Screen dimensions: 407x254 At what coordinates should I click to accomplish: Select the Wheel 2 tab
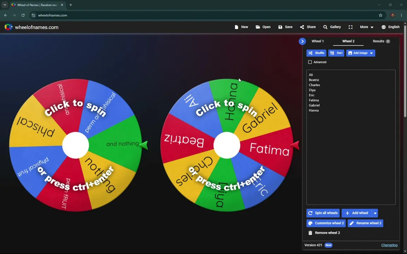[x=348, y=41]
